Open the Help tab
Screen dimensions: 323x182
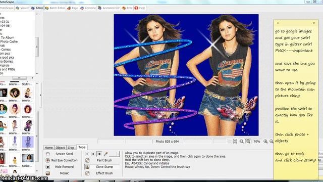pyautogui.click(x=140, y=8)
